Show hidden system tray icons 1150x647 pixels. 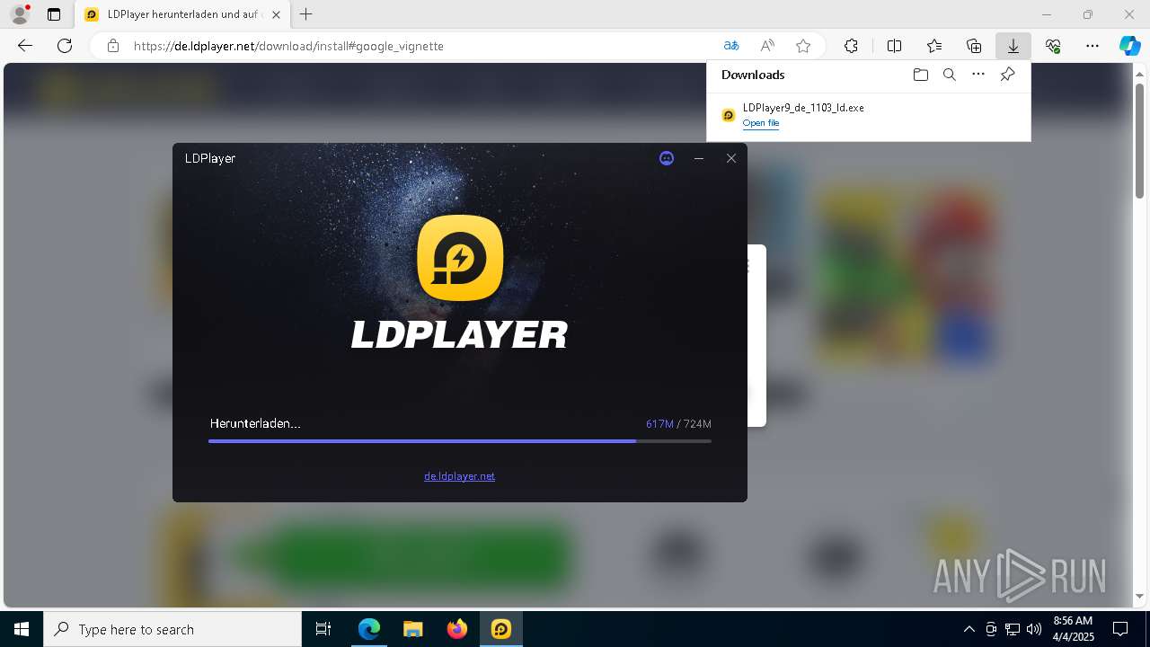tap(969, 629)
